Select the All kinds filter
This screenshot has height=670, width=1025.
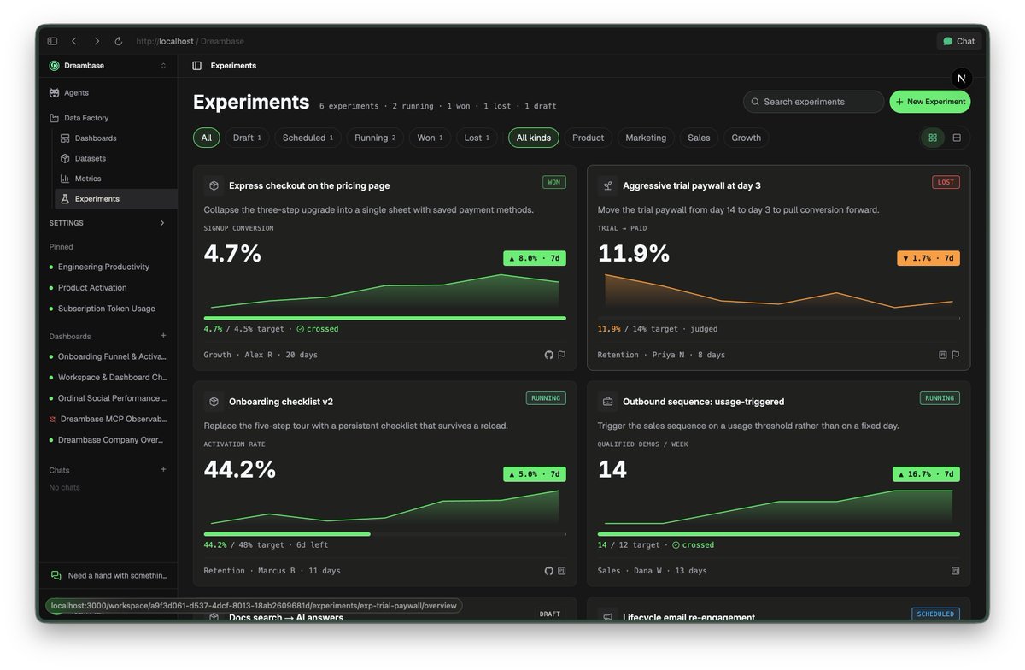[x=534, y=138]
